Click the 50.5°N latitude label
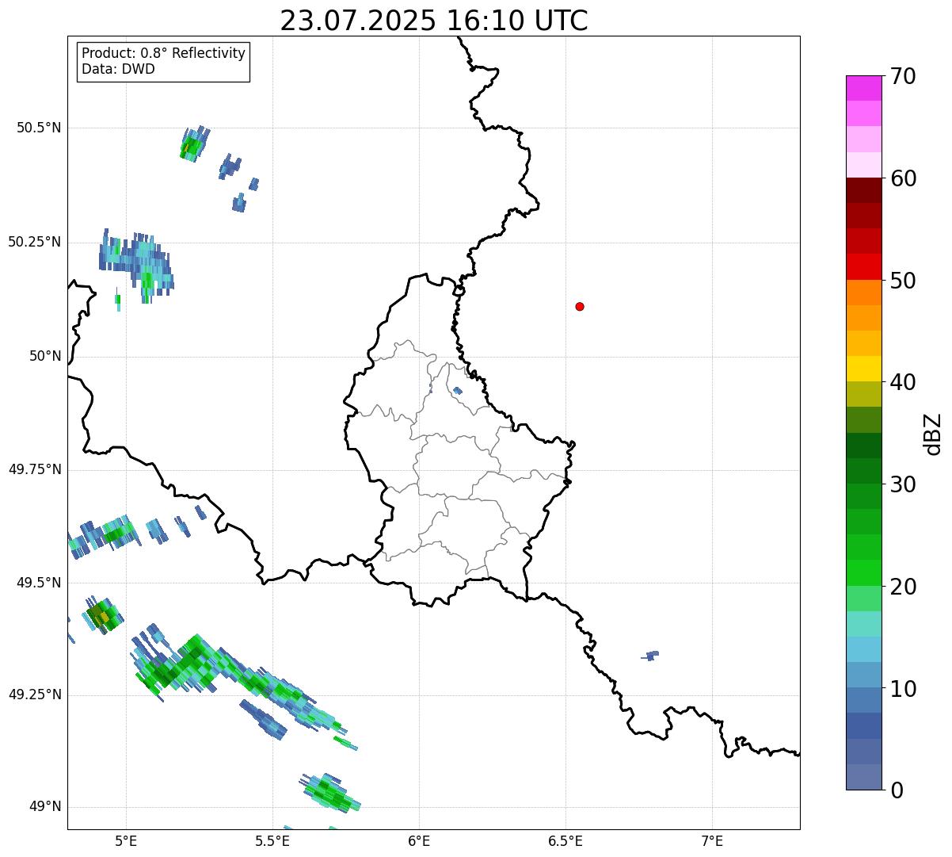Screen dimensions: 952x857 (x=39, y=128)
